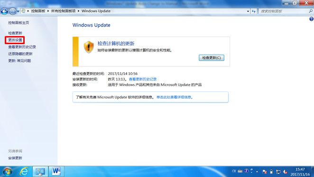Select 所有控制面板项 breadcrumb in address bar
Image resolution: width=314 pixels, height=177 pixels.
point(63,11)
